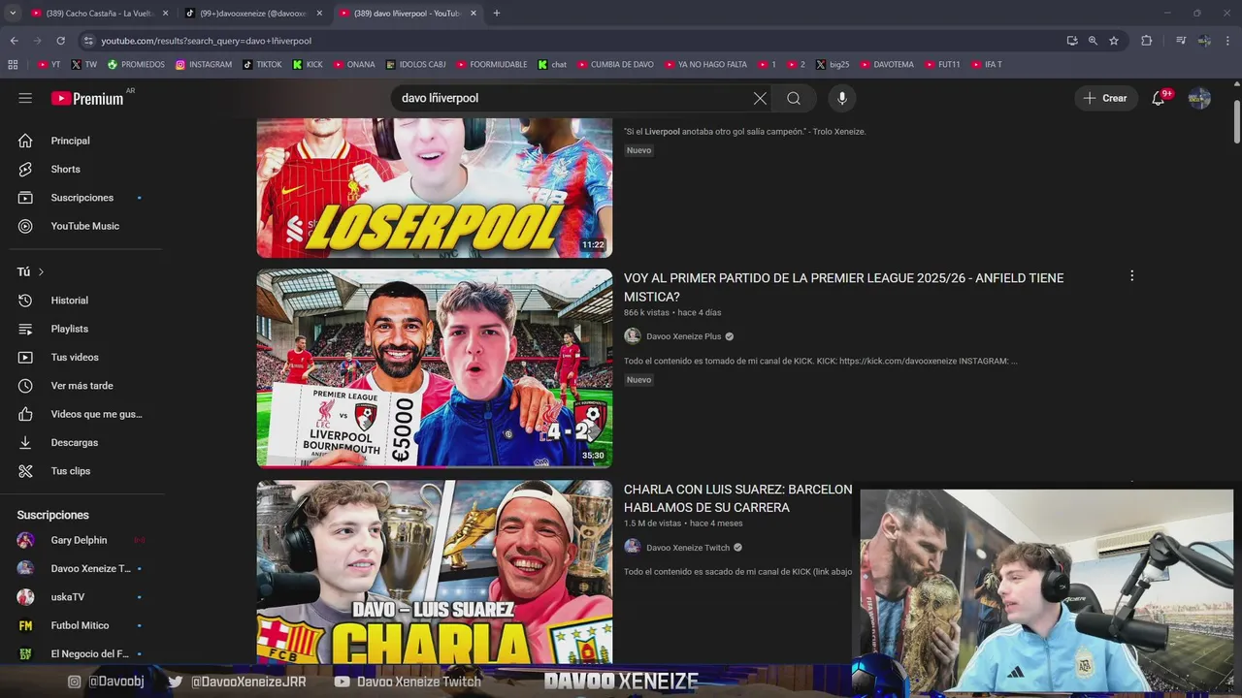This screenshot has height=698, width=1242.
Task: Open the YA NO HAGO FALTA bookmark
Action: (705, 65)
